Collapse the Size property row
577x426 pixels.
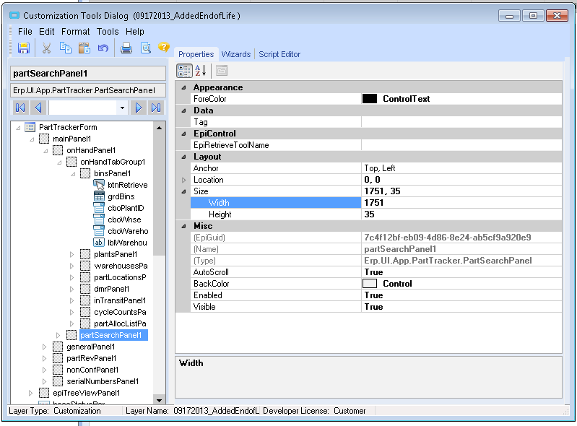(x=183, y=191)
